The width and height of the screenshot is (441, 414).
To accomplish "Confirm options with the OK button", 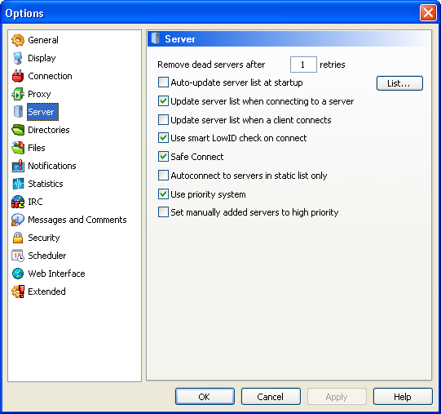I will (x=205, y=397).
